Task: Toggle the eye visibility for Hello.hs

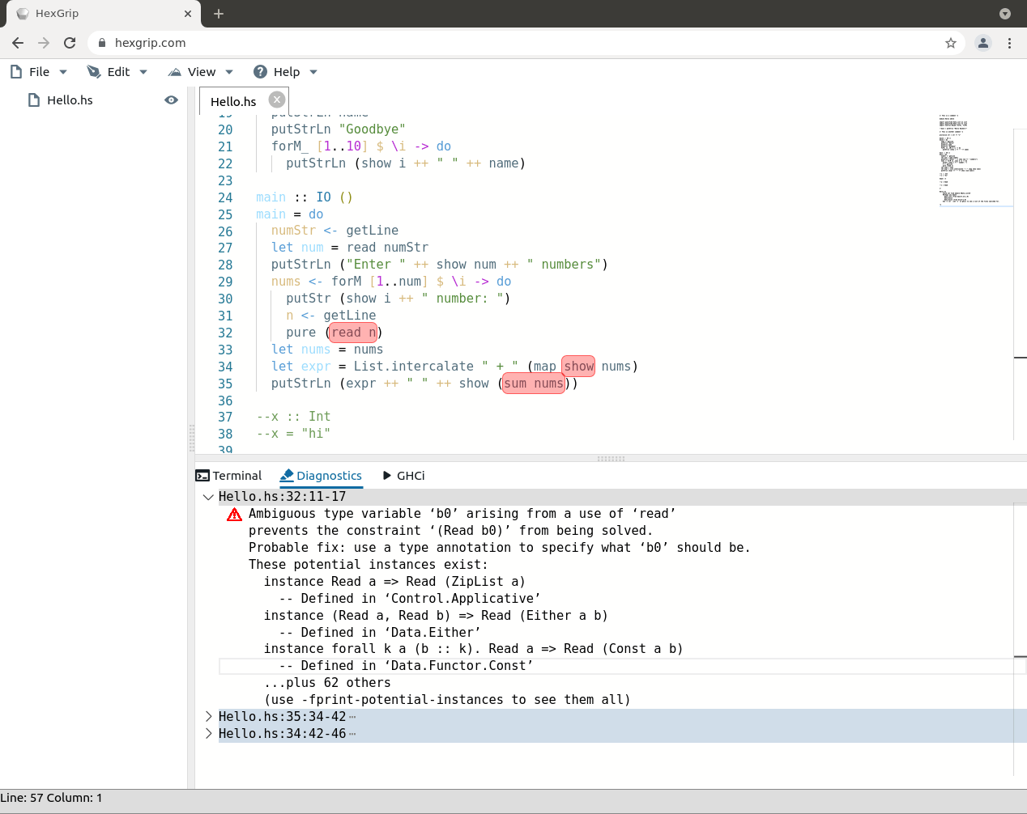Action: point(171,100)
